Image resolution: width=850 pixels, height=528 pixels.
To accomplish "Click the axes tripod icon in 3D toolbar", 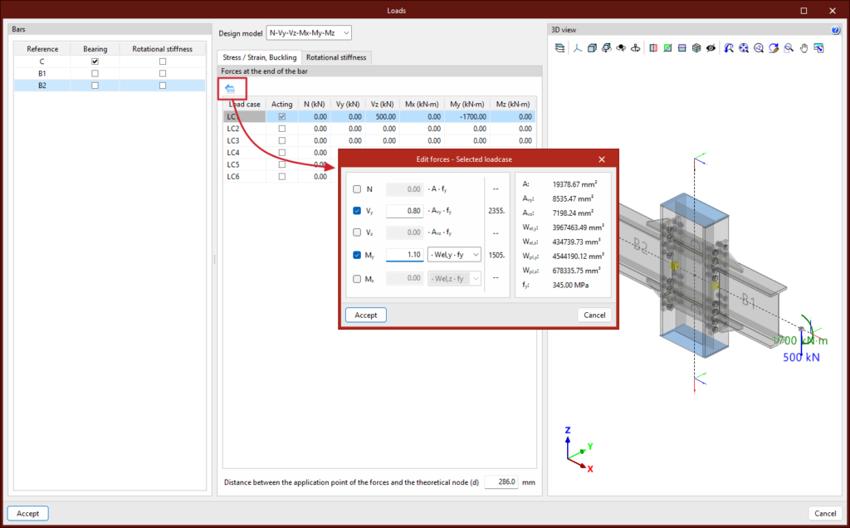I will coord(576,48).
